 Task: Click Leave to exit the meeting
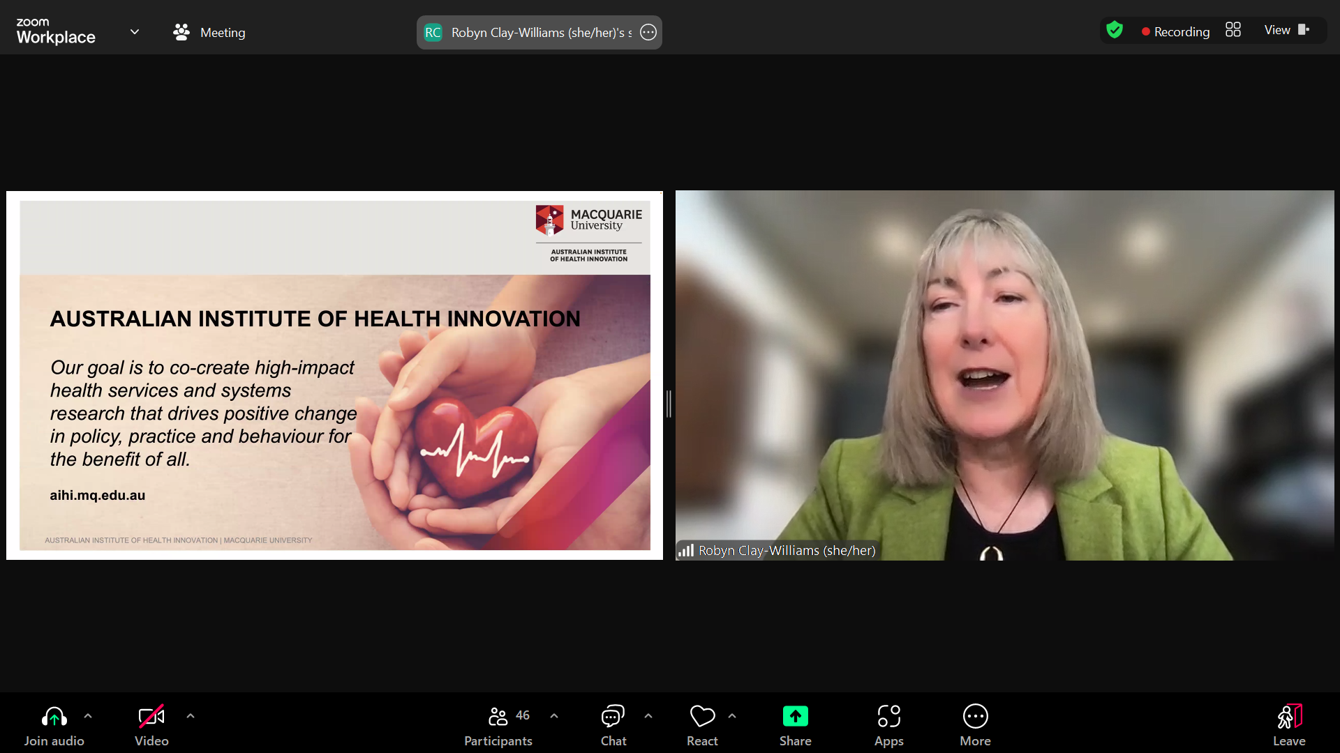(x=1289, y=726)
